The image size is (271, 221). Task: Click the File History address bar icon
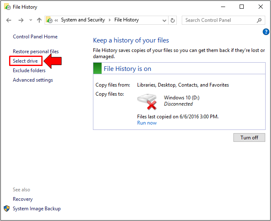49,20
